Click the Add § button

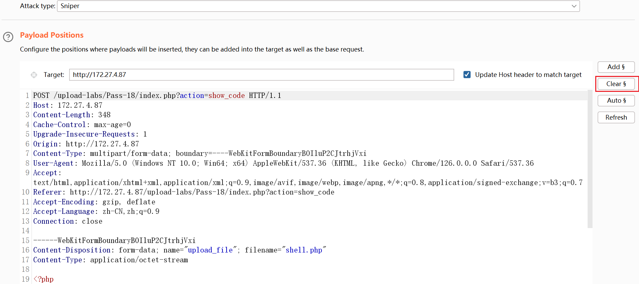point(616,67)
